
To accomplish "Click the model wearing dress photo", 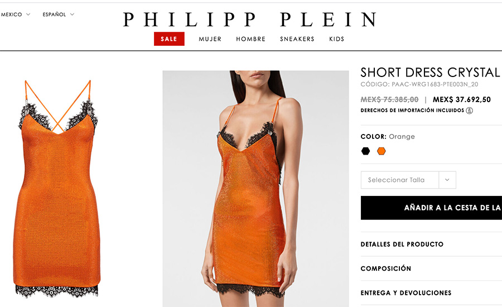I will pyautogui.click(x=255, y=189).
